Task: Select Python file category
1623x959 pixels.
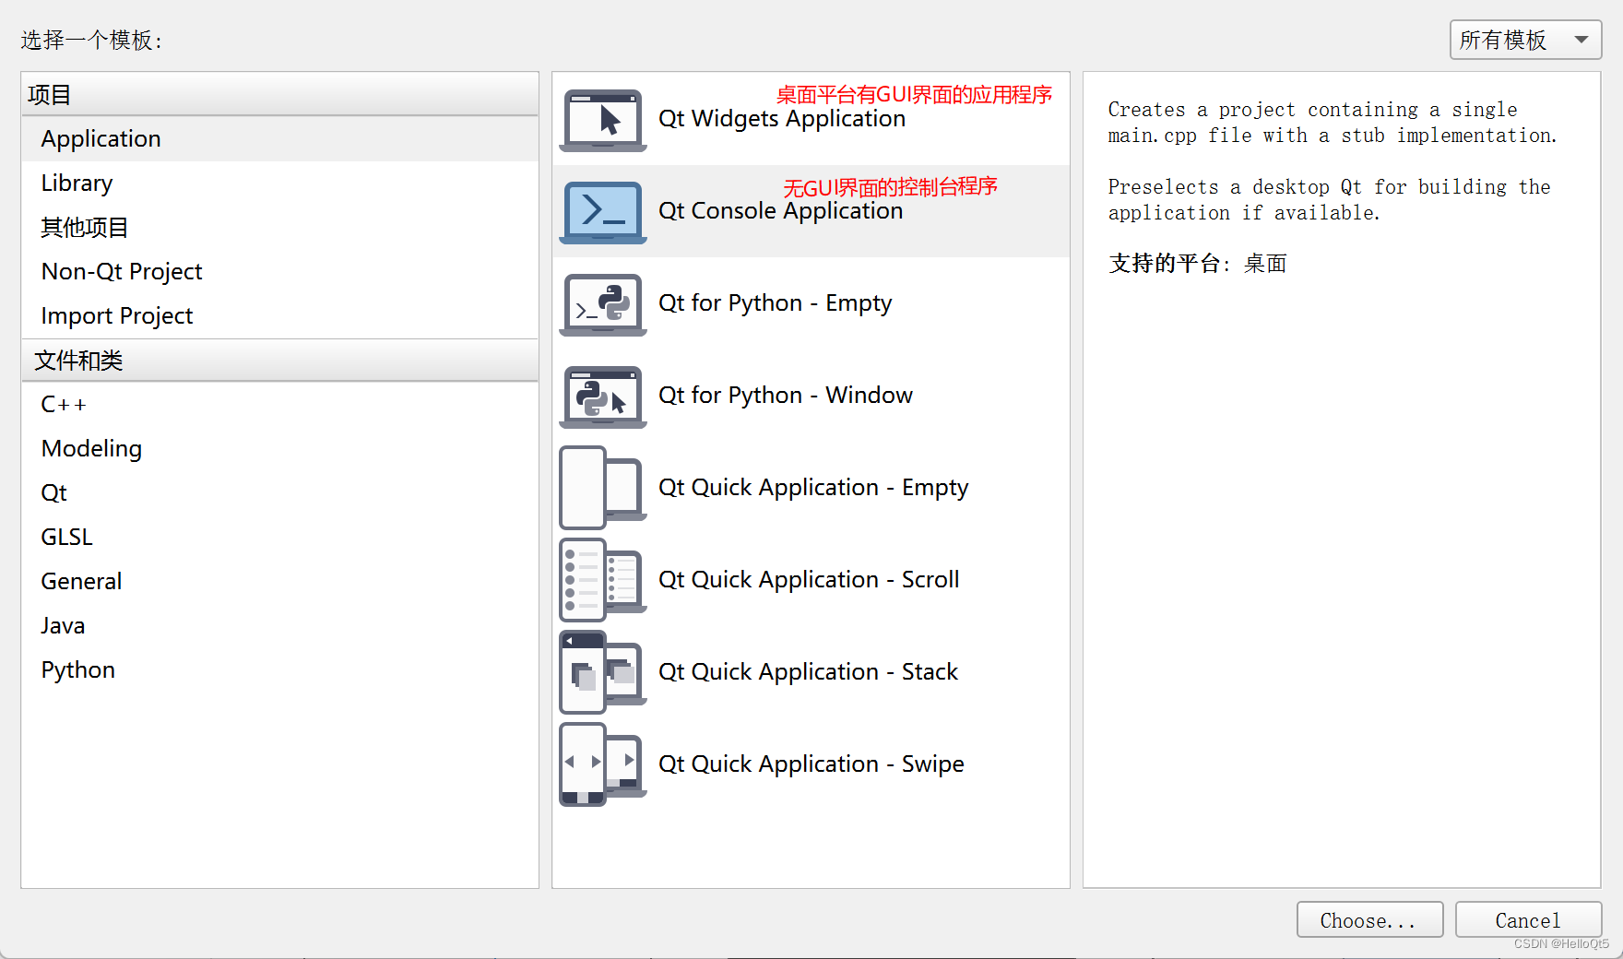Action: 279,670
